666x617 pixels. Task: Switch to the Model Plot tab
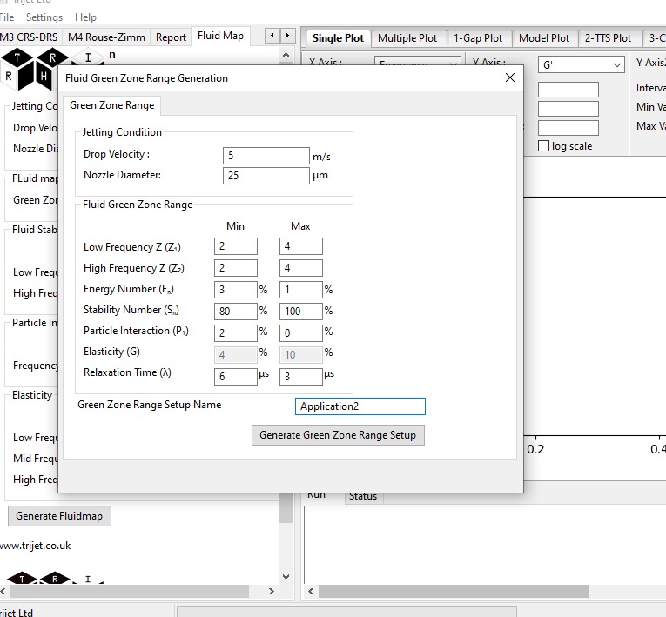543,38
